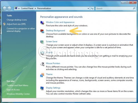Expand the arrow after Control Panel breadcrumb
138x103 pixels.
tap(35, 9)
